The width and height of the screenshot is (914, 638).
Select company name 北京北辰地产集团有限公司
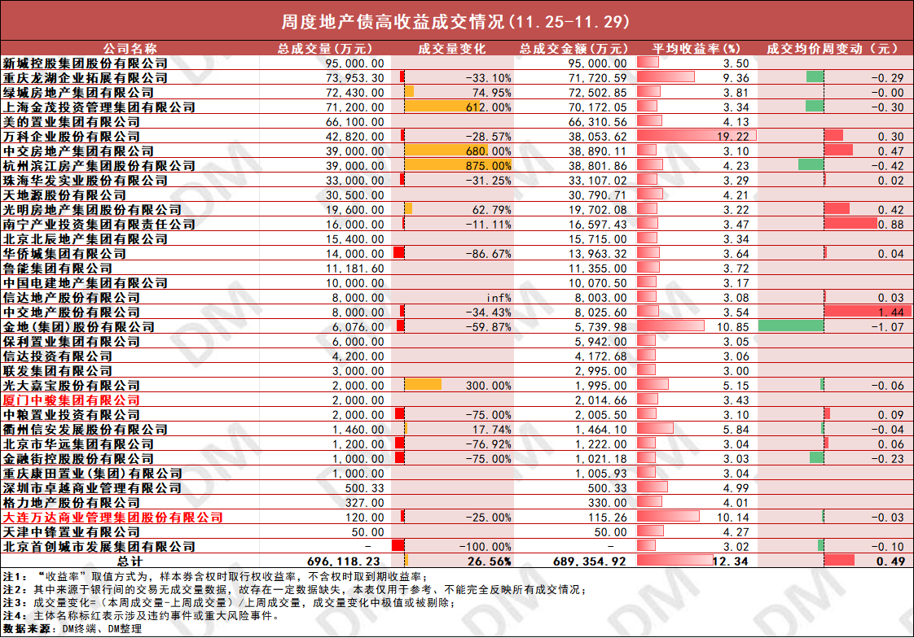85,238
